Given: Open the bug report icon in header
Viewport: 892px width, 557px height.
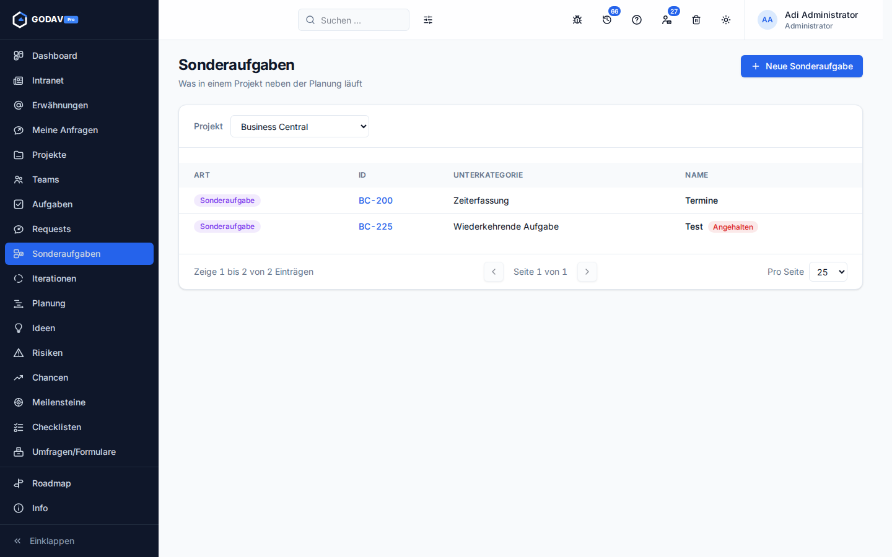Looking at the screenshot, I should pyautogui.click(x=577, y=20).
